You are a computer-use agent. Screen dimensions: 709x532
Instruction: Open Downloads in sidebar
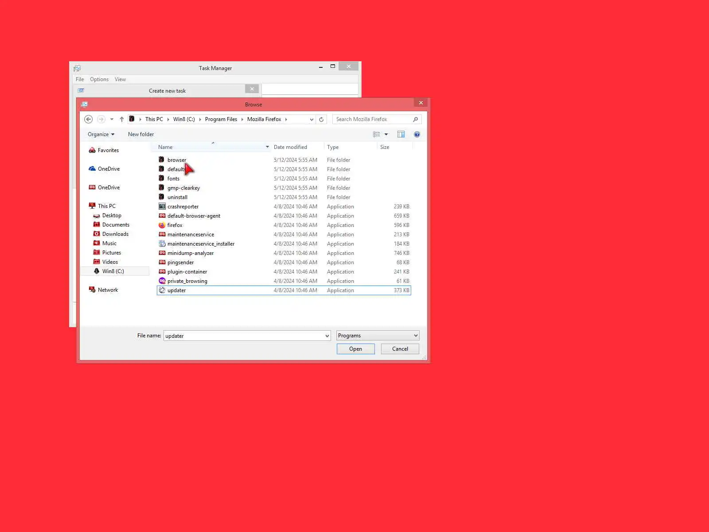coord(115,234)
